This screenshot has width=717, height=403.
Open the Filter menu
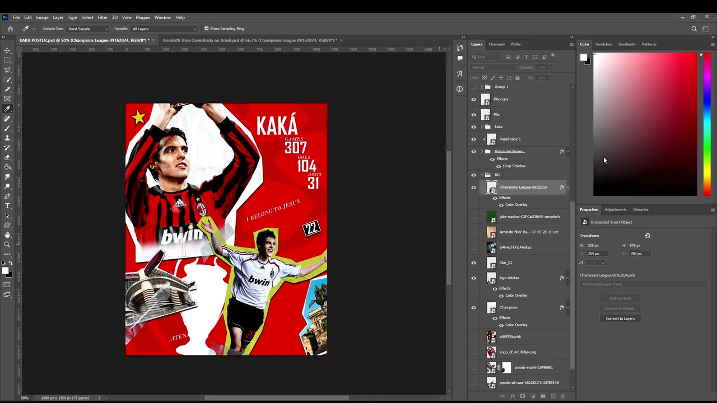(x=103, y=17)
